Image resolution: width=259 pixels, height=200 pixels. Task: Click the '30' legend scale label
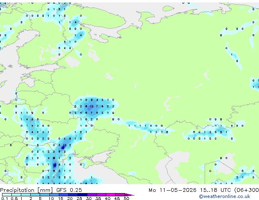(89, 198)
